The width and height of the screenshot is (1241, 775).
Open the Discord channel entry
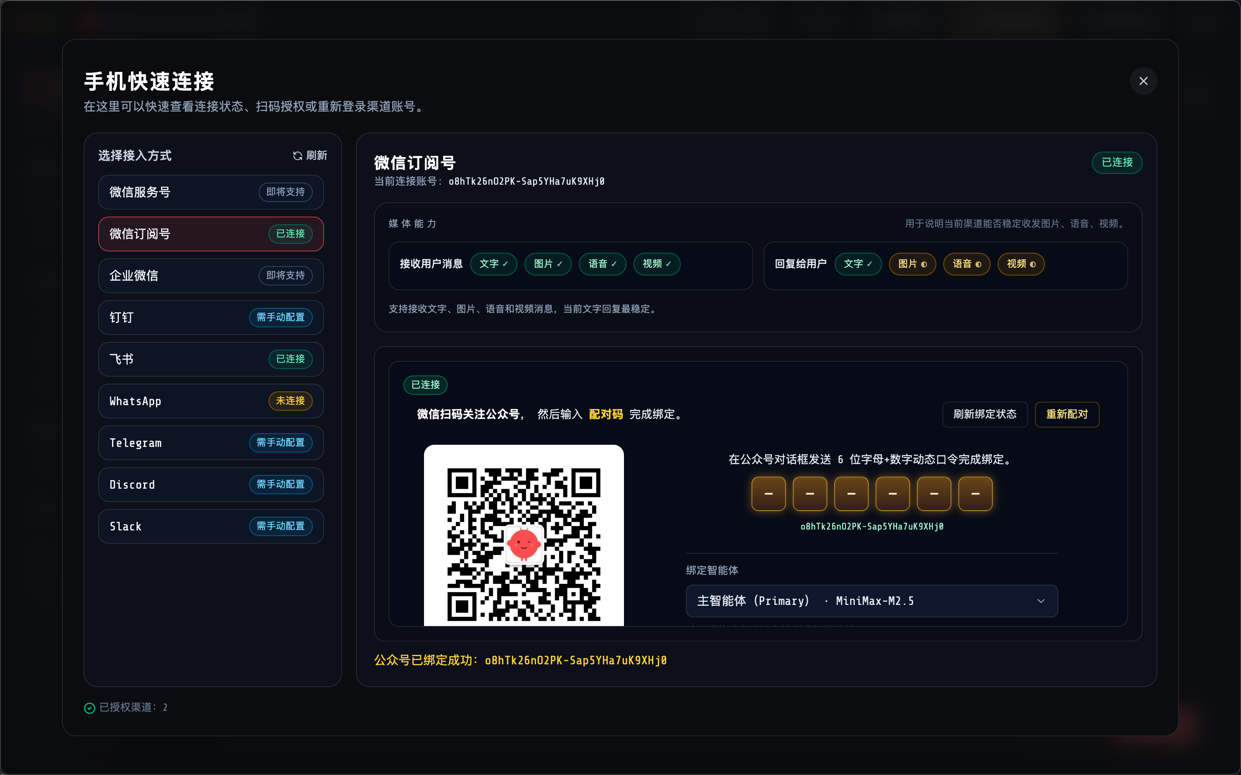click(x=210, y=484)
